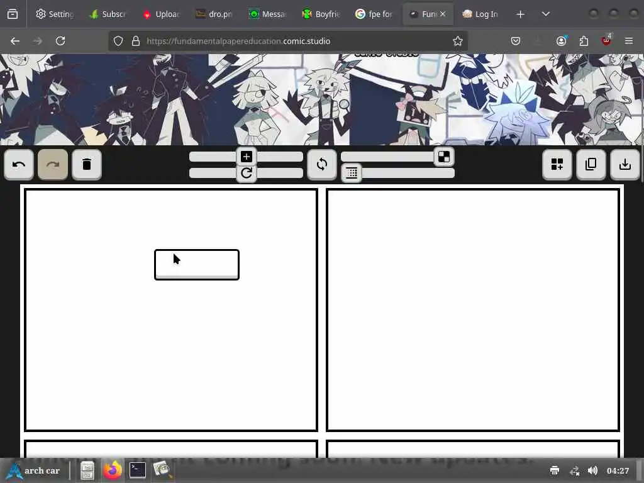
Task: Open the Firefox hamburger menu
Action: (x=629, y=41)
